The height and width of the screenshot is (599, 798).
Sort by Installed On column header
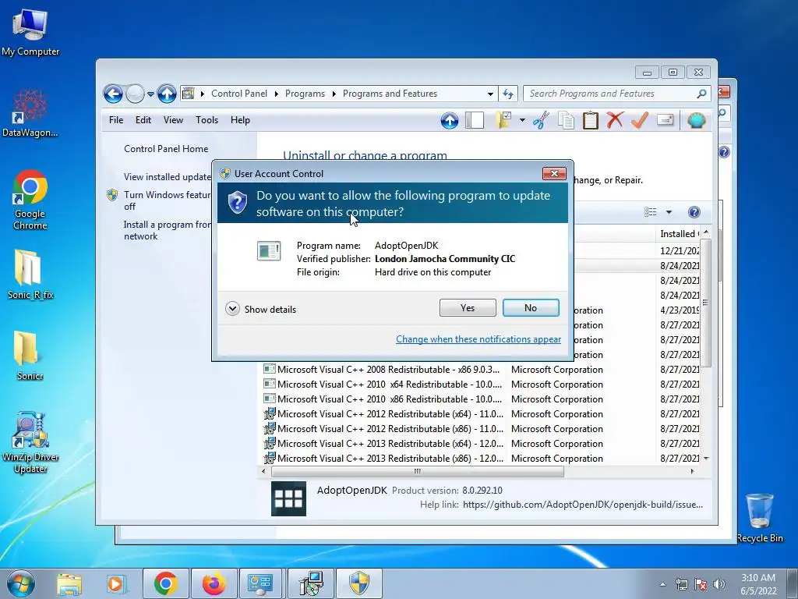tap(679, 234)
